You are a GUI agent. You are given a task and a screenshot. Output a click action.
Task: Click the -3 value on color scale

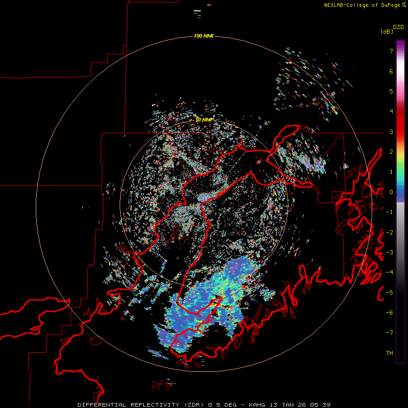coord(389,253)
